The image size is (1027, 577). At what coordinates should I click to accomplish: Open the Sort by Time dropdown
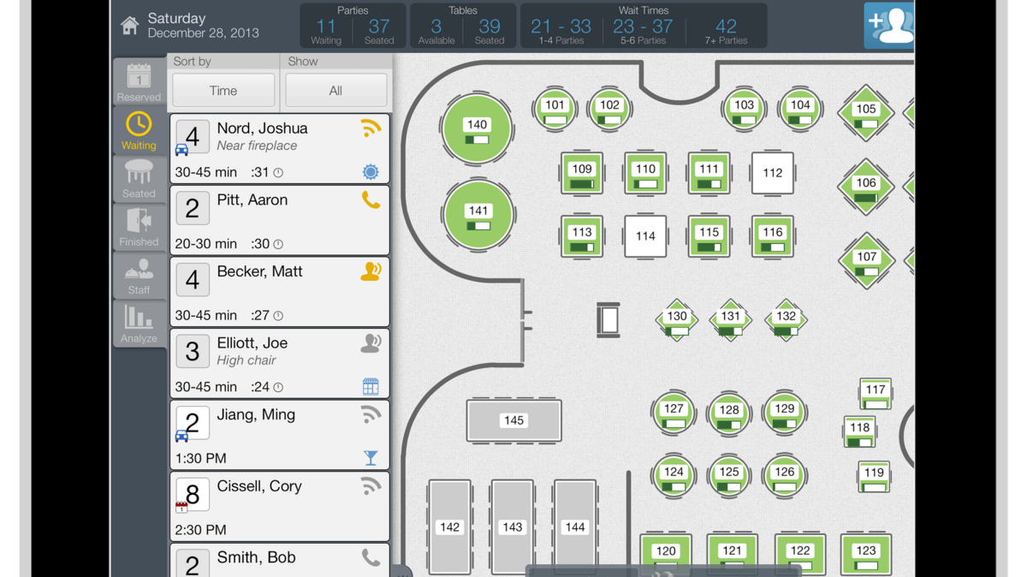tap(223, 90)
